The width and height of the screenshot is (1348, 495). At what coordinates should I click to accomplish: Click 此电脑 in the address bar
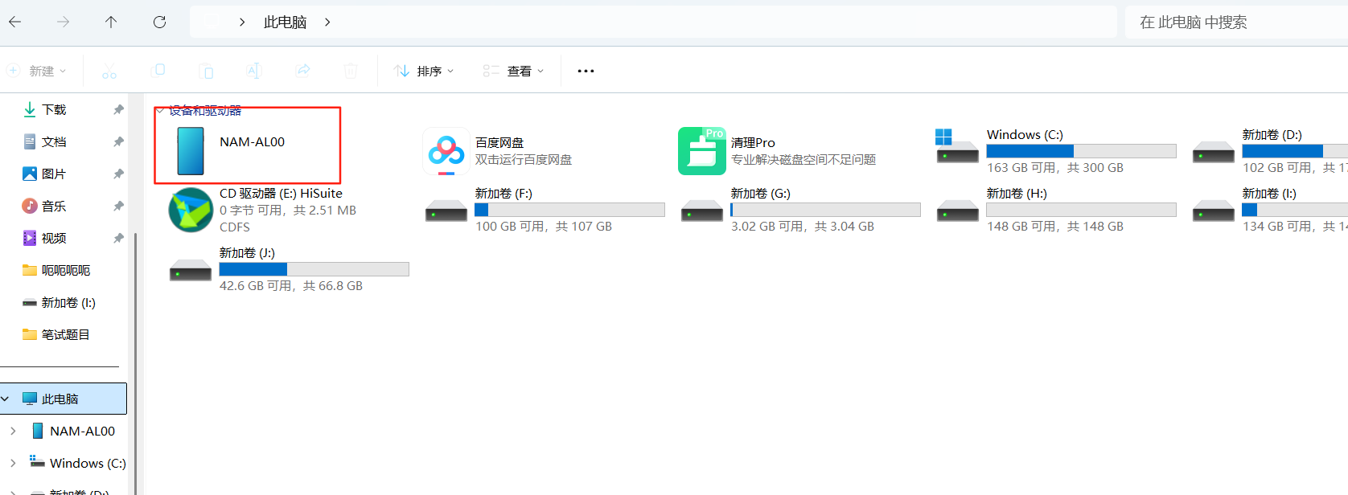click(285, 22)
